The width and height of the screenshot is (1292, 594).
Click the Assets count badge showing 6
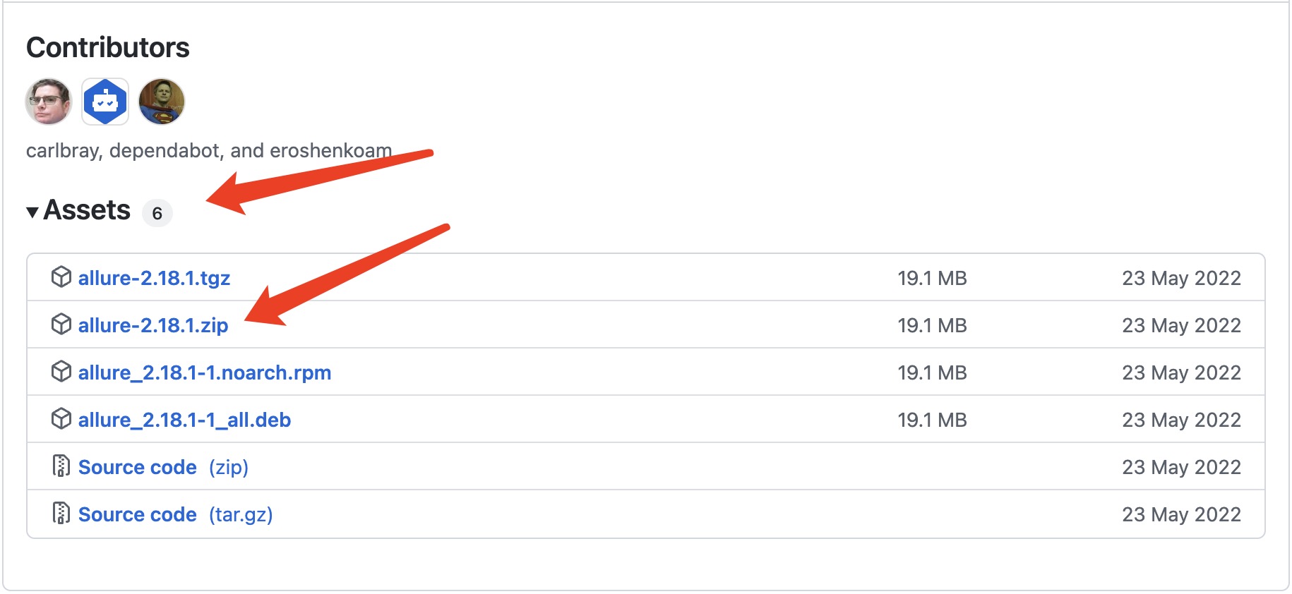point(157,213)
